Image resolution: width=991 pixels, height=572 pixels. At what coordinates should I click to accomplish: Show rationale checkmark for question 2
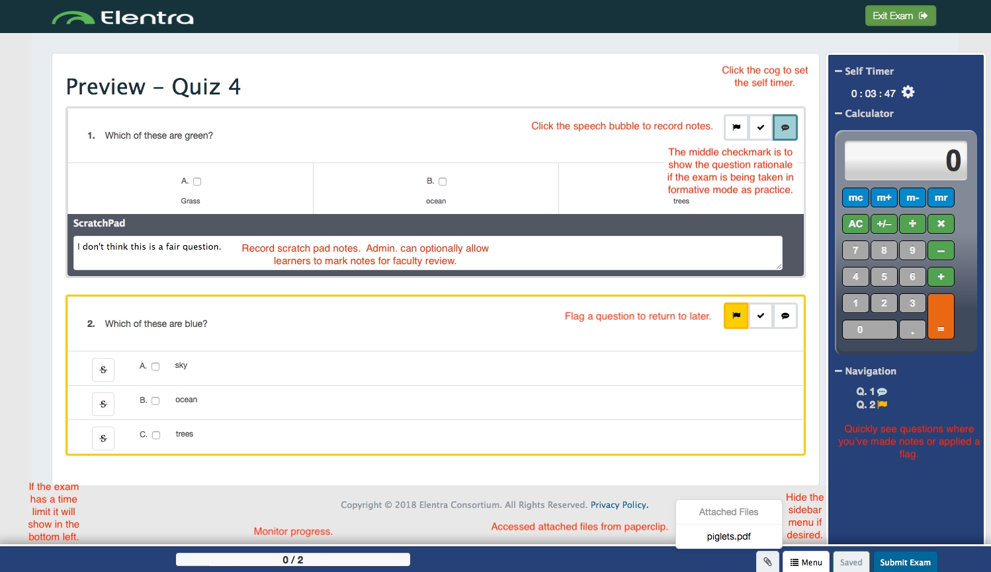[x=761, y=316]
